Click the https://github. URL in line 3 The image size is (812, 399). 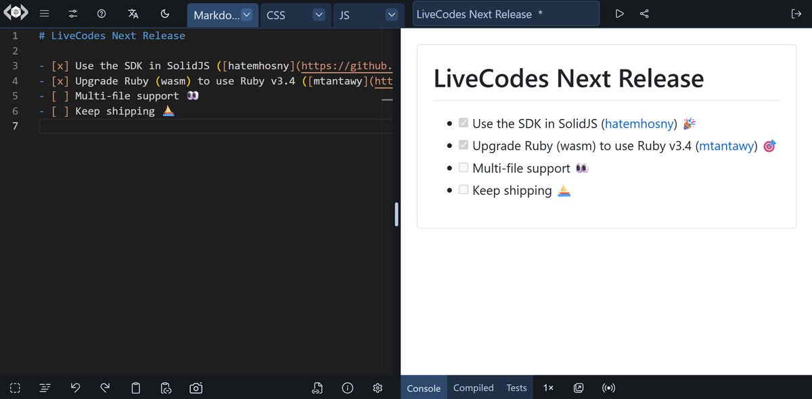coord(346,66)
